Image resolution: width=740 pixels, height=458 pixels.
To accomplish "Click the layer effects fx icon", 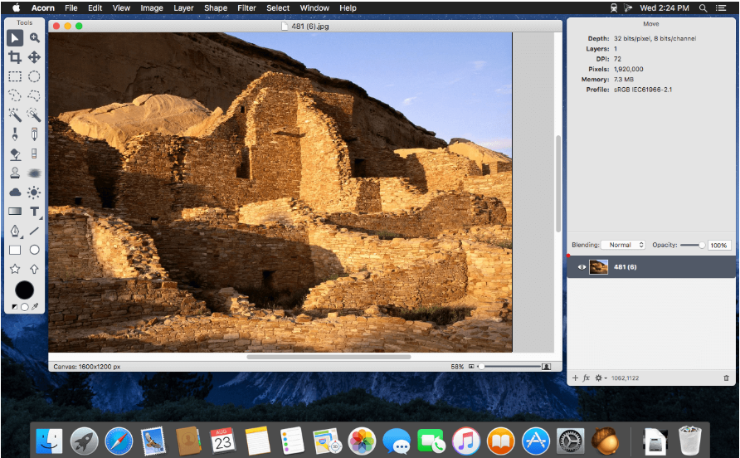I will pos(587,378).
